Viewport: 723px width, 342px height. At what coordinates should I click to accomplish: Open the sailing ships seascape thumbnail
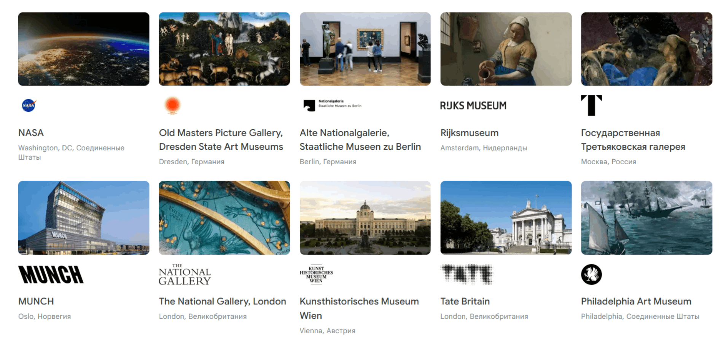point(647,218)
